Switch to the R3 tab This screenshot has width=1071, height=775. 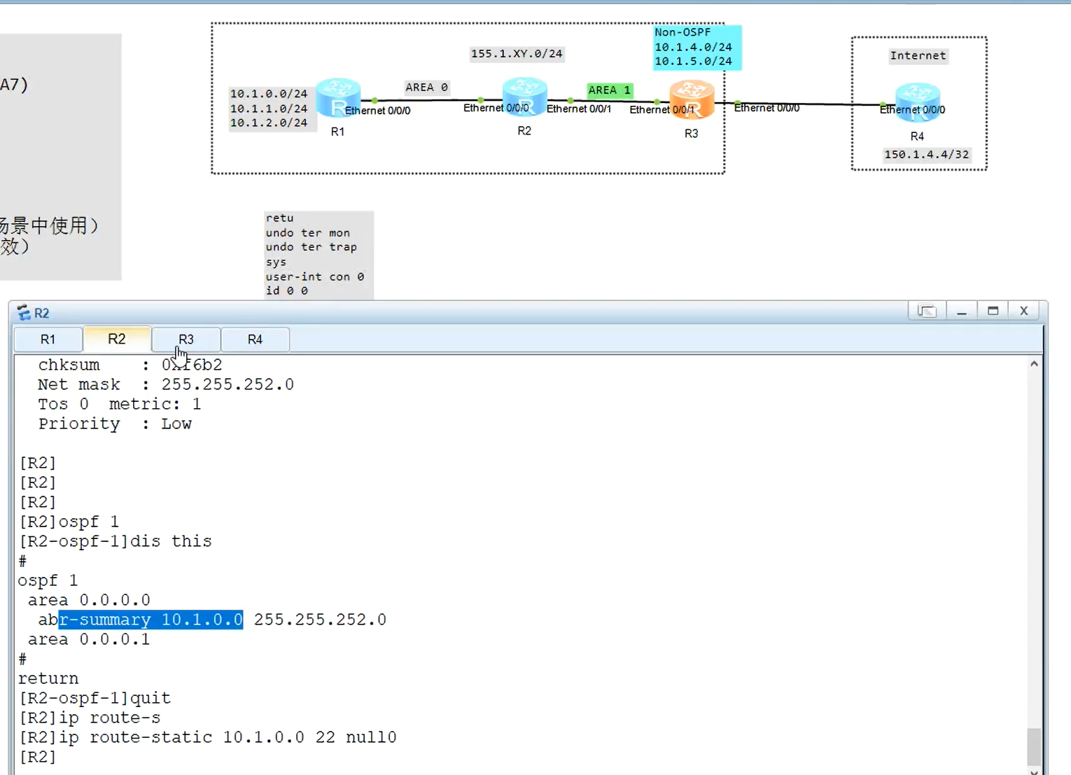(x=185, y=339)
